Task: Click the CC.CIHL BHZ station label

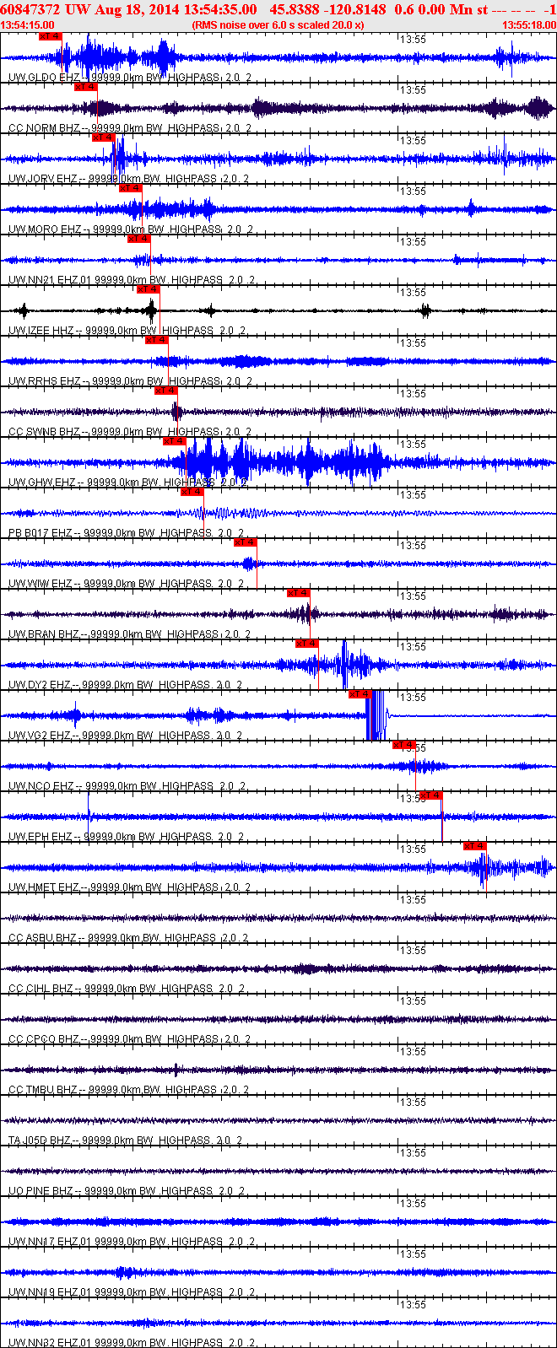Action: [127, 989]
